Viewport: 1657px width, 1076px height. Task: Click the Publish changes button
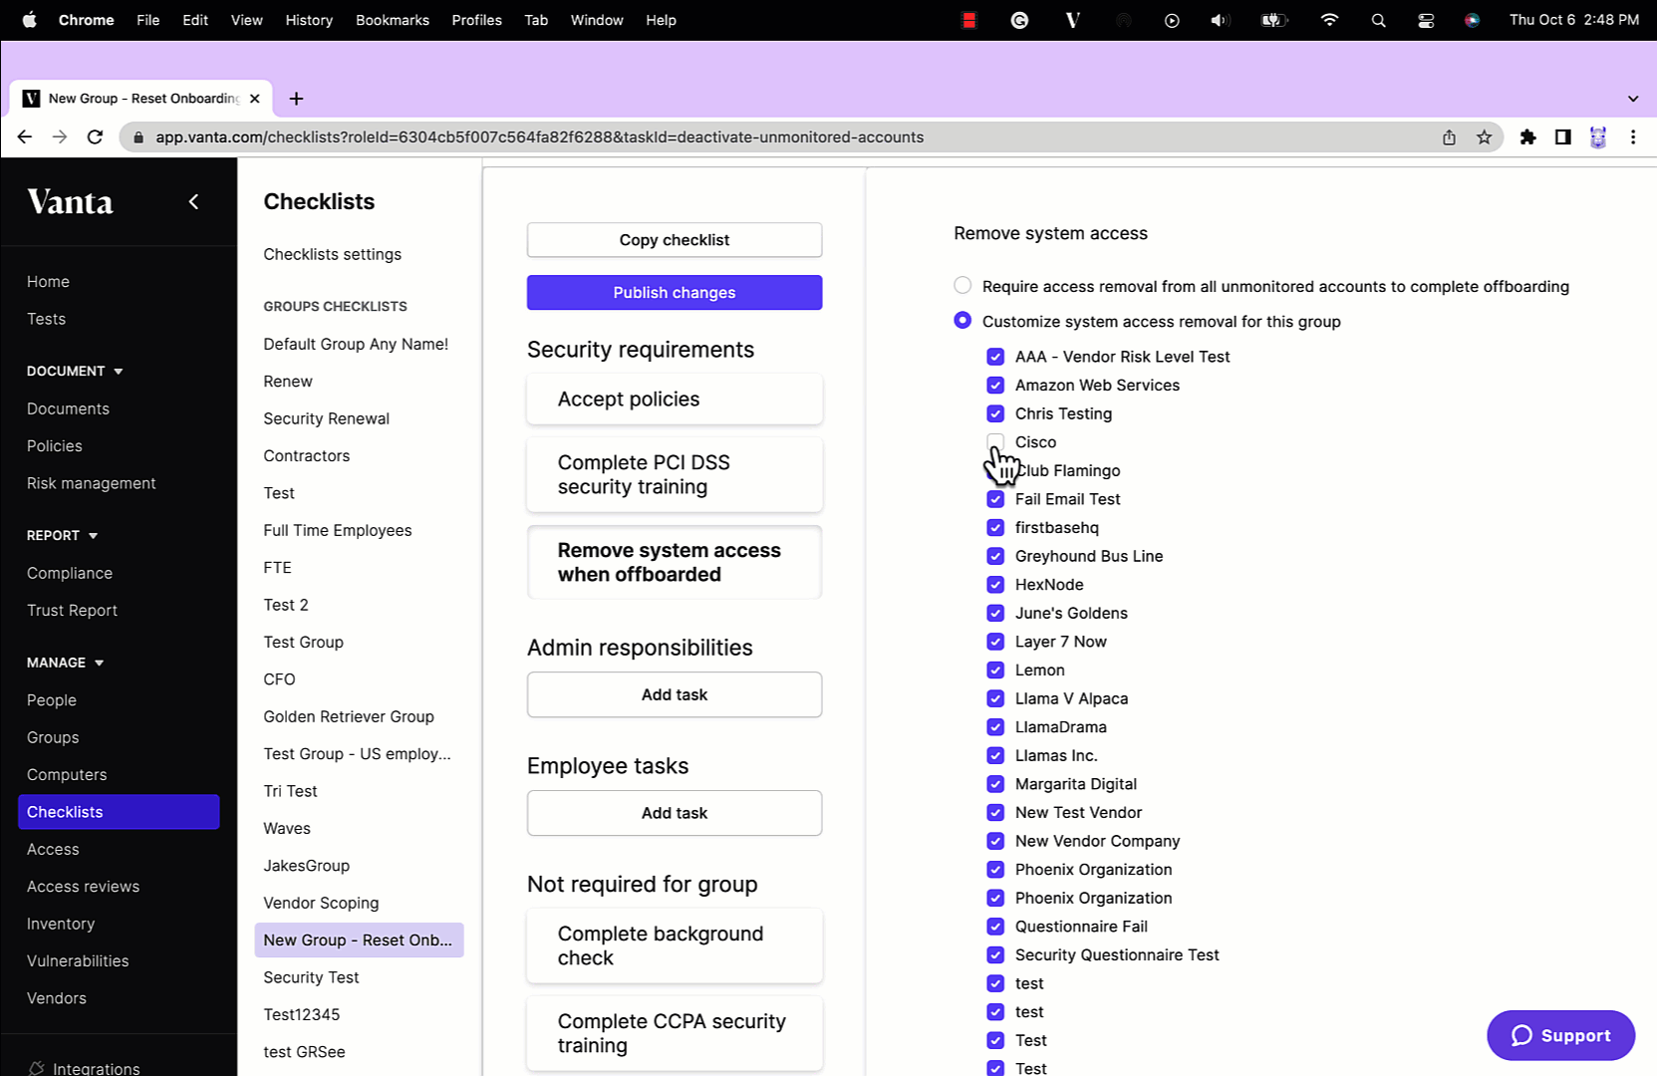(x=675, y=293)
